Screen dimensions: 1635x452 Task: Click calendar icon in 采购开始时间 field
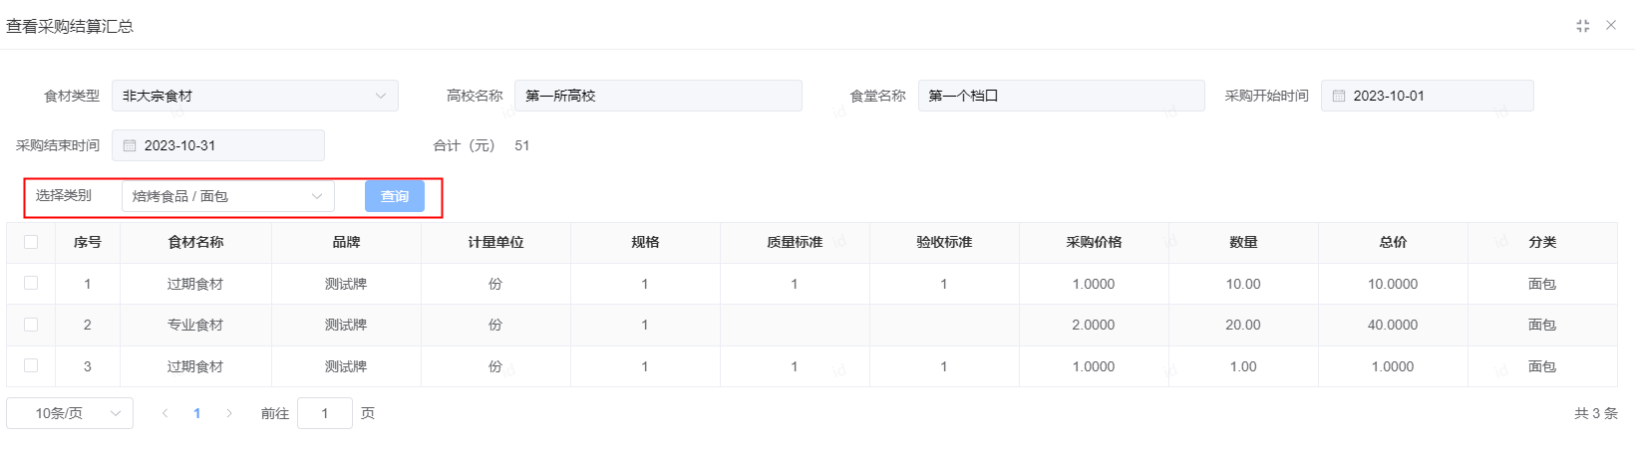pyautogui.click(x=1339, y=96)
